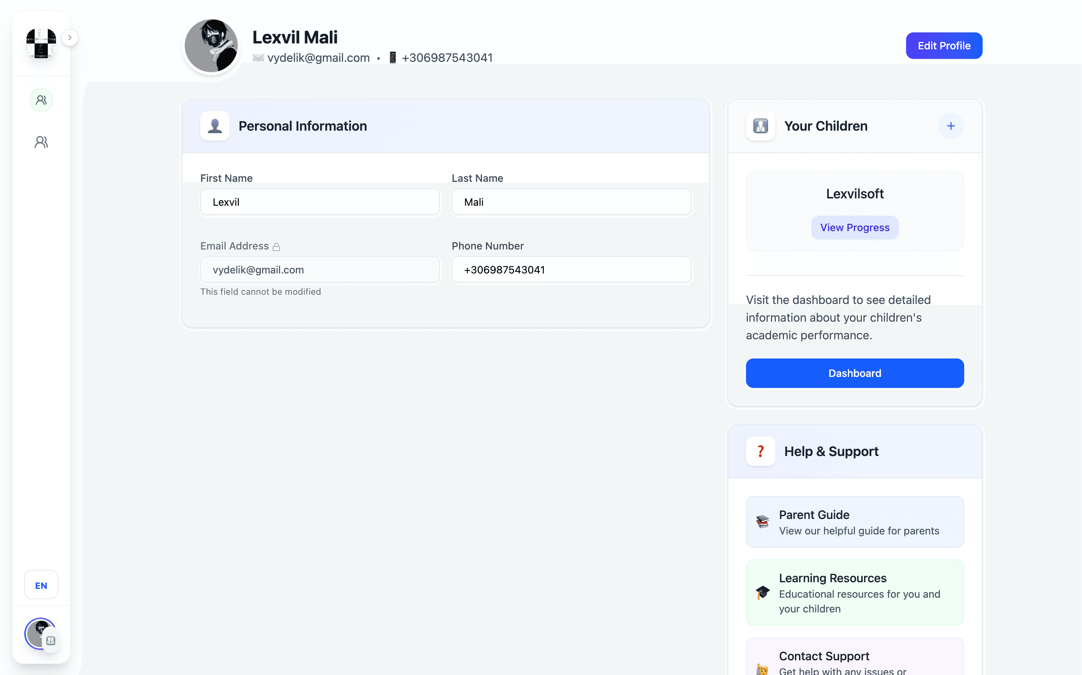Image resolution: width=1082 pixels, height=675 pixels.
Task: Click the Lexvil Mali name heading
Action: pyautogui.click(x=295, y=38)
